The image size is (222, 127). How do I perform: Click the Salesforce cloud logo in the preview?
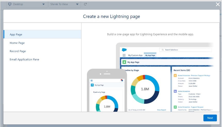124,50
